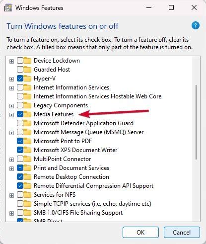
Task: Select the Hyper-V folder icon
Action: pyautogui.click(x=28, y=79)
